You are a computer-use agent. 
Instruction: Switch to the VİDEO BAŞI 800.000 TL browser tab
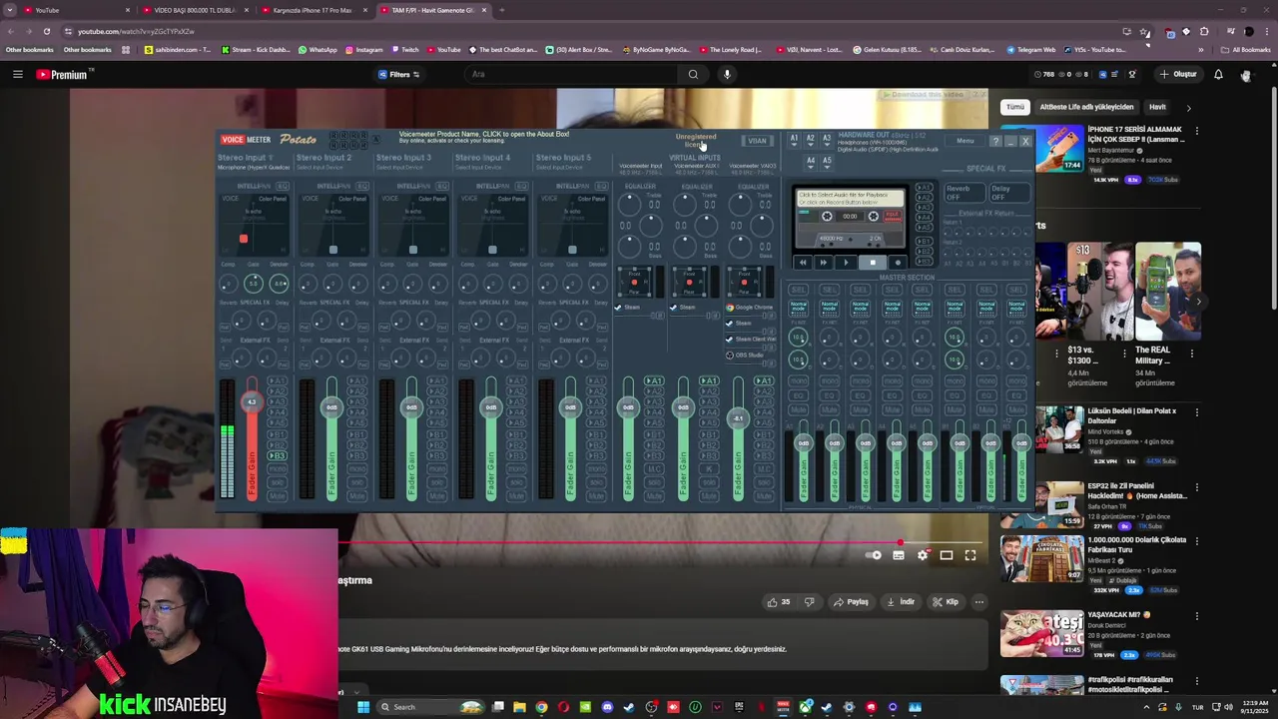(193, 10)
